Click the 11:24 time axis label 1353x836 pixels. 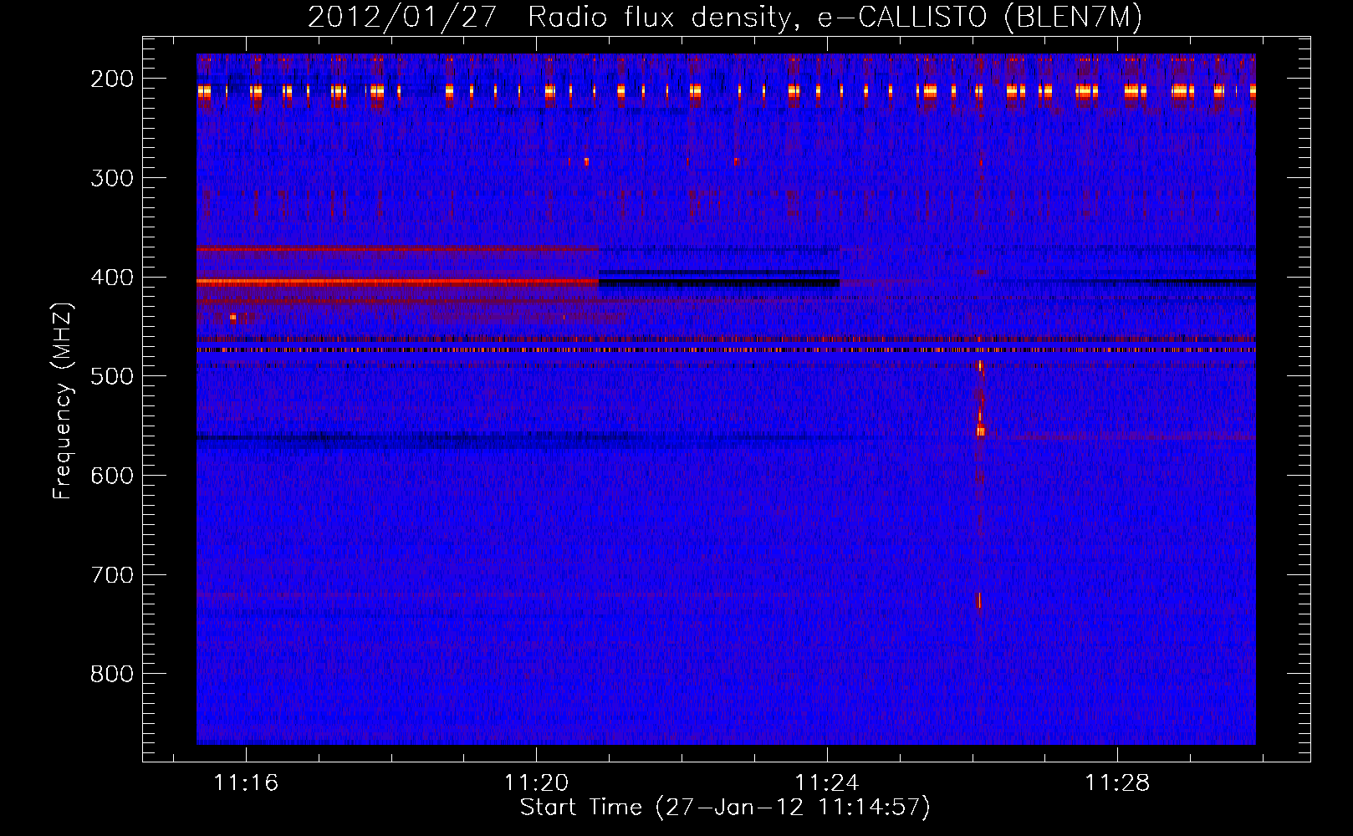827,783
